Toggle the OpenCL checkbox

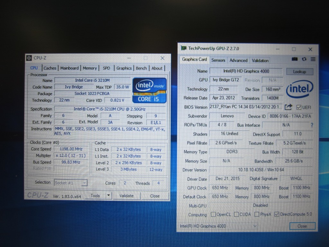click(213, 214)
